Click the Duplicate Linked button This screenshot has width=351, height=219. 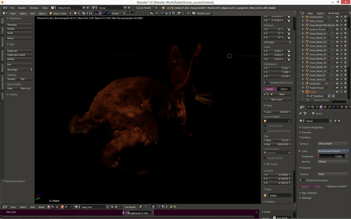click(x=19, y=55)
